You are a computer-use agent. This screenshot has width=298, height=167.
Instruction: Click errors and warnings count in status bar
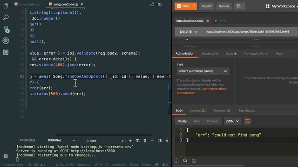point(40,165)
